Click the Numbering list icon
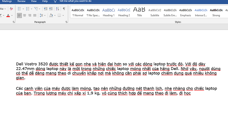This screenshot has width=228, height=128. [x=27, y=9]
